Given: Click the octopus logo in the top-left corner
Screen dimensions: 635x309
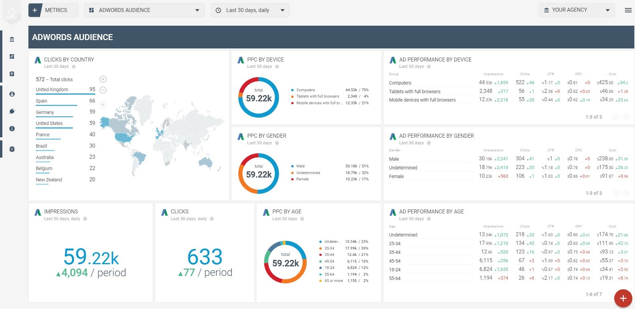Looking at the screenshot, I should (x=12, y=14).
